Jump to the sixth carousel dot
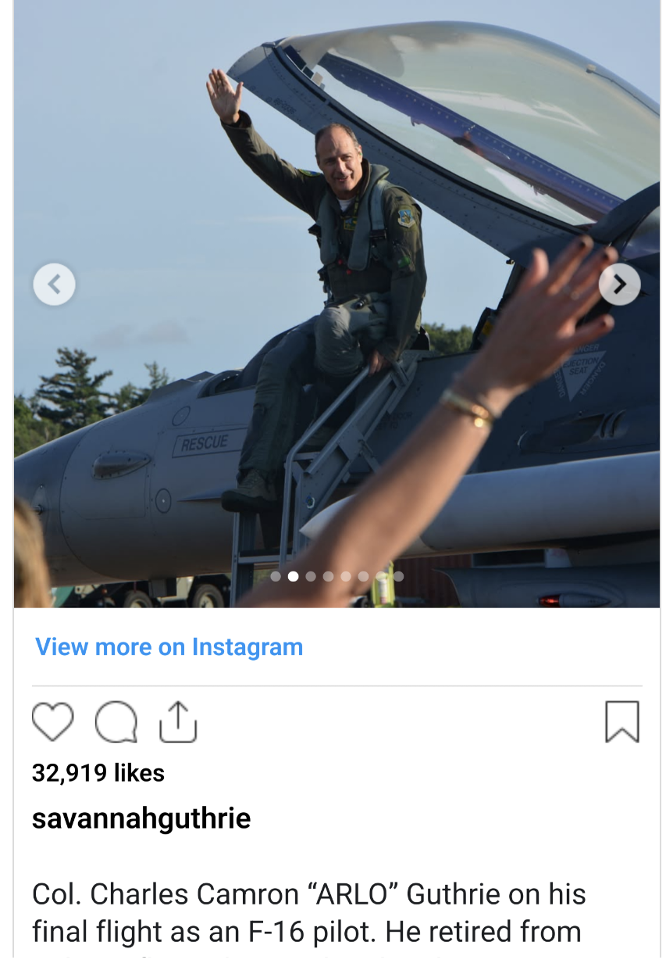The width and height of the screenshot is (666, 974). (363, 576)
